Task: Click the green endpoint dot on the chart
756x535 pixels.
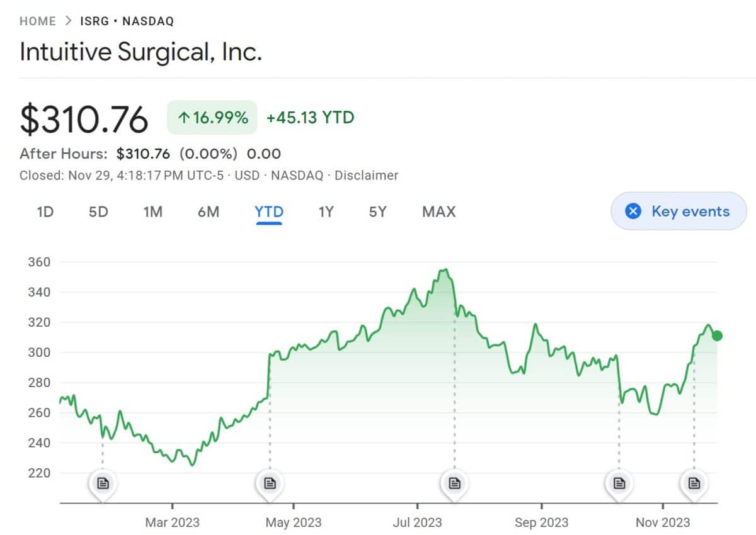Action: (x=718, y=336)
